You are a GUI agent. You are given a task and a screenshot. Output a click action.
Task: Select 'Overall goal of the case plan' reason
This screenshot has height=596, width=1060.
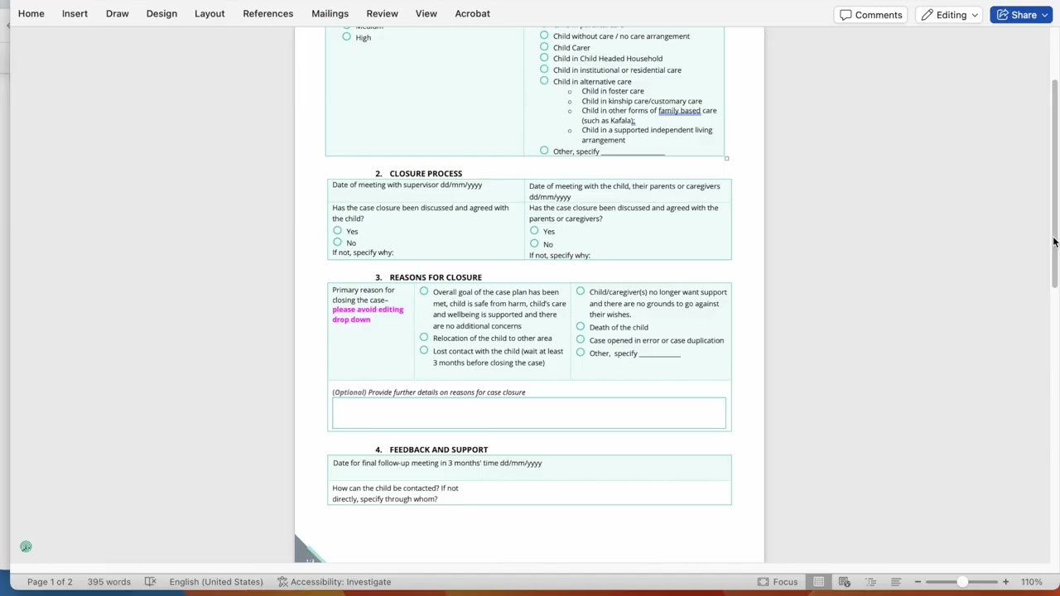(424, 291)
